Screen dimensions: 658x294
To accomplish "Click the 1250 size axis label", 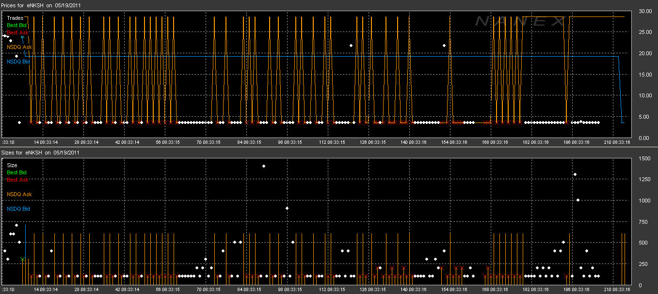I will [645, 180].
